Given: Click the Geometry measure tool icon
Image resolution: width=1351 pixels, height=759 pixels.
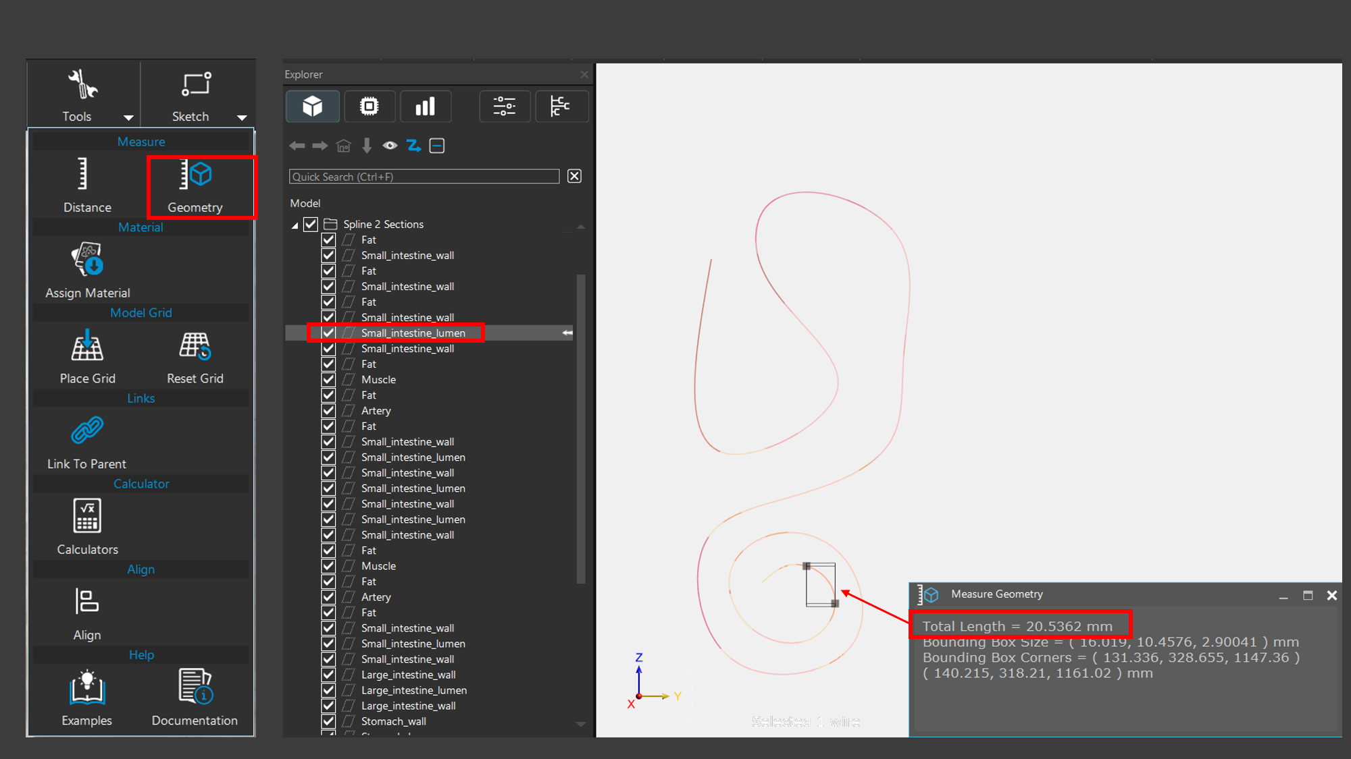Looking at the screenshot, I should click(195, 175).
